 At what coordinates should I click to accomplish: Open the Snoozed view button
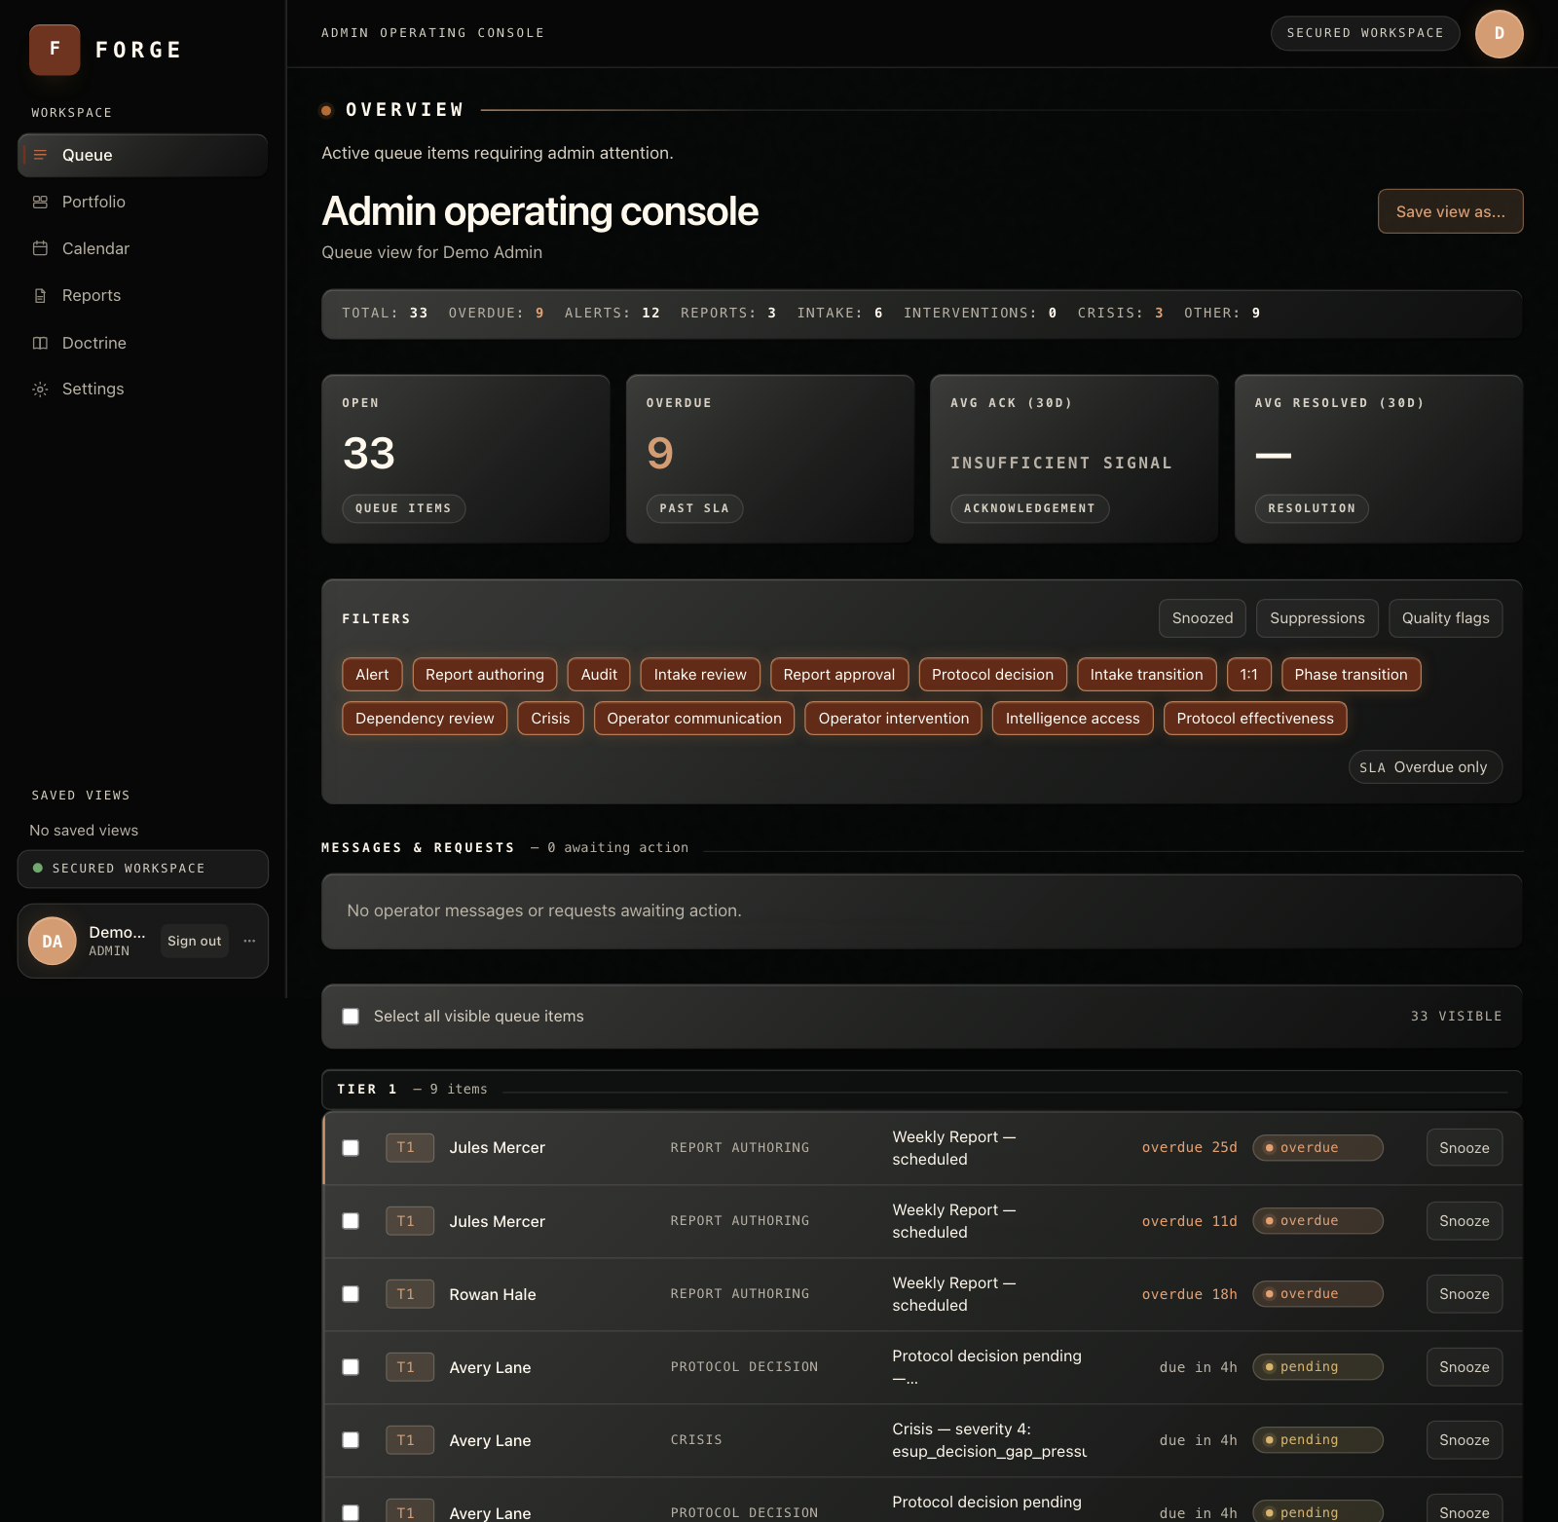pos(1202,618)
